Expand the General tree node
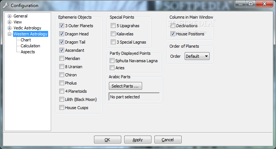Viewport: 276px width, 149px height. pos(10,16)
